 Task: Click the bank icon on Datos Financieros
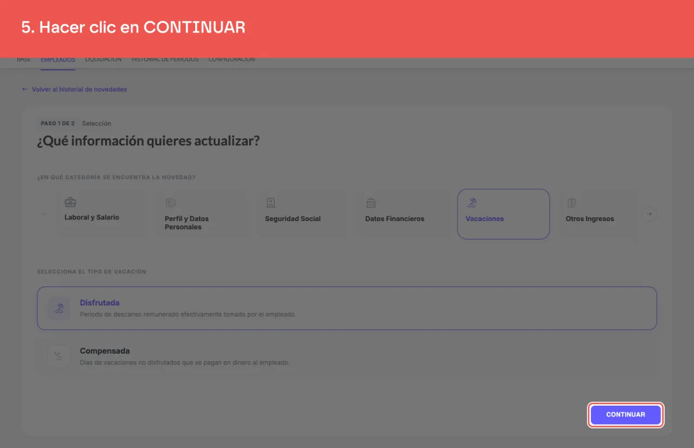click(x=371, y=203)
